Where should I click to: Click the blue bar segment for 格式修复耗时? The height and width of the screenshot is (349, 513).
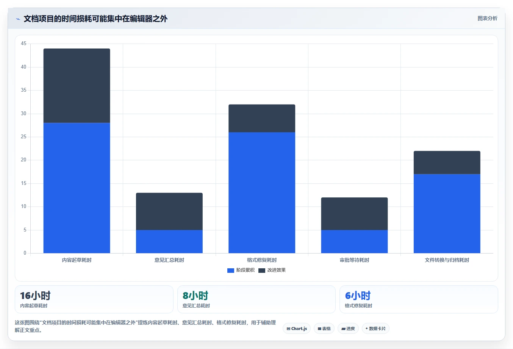[x=262, y=192]
